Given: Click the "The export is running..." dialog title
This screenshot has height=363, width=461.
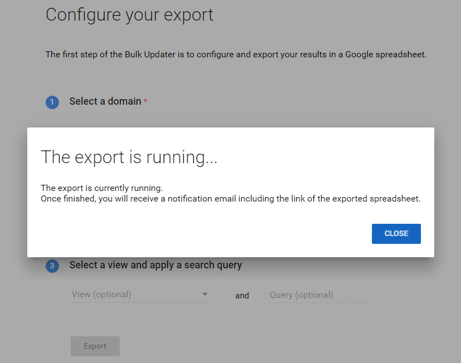Looking at the screenshot, I should pyautogui.click(x=129, y=157).
